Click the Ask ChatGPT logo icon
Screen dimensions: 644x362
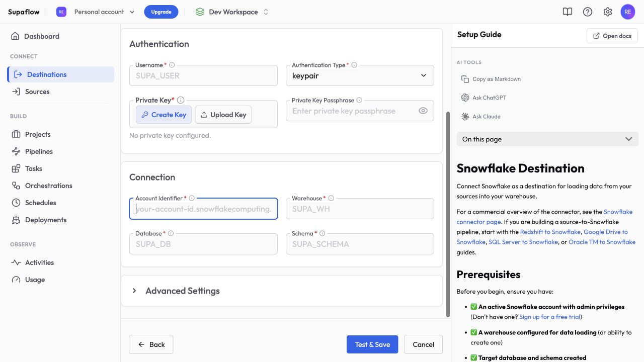[x=465, y=98]
